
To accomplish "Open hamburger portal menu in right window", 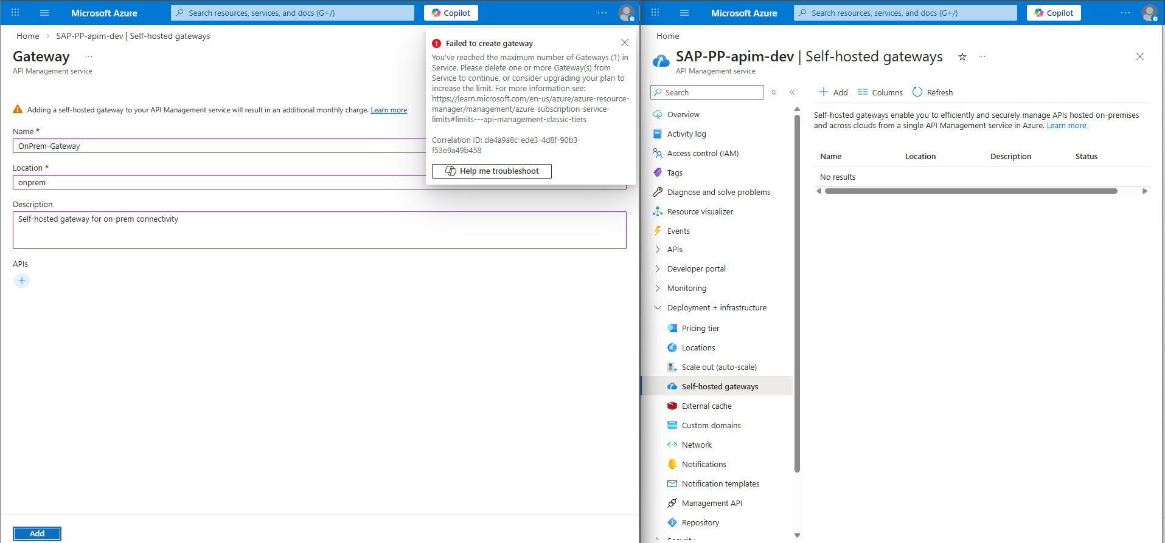I will [684, 13].
